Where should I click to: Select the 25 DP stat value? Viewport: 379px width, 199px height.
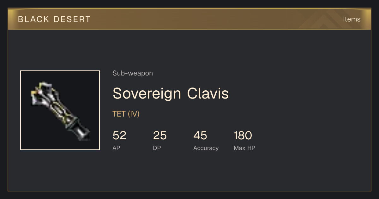click(160, 136)
